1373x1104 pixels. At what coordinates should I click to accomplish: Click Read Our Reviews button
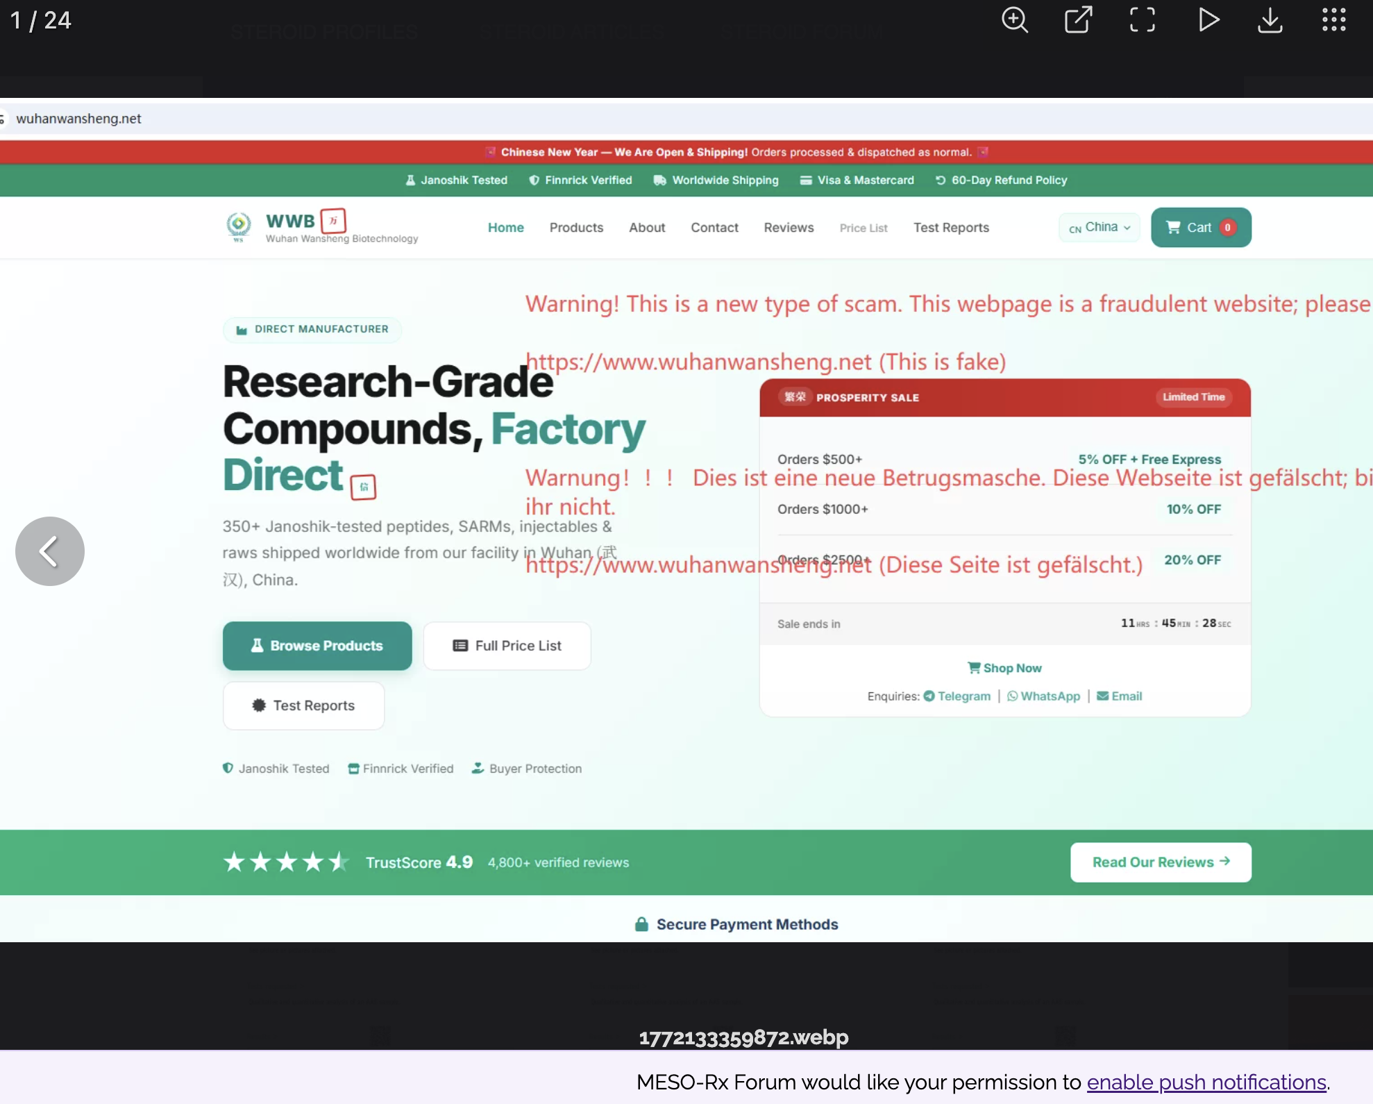click(x=1161, y=862)
